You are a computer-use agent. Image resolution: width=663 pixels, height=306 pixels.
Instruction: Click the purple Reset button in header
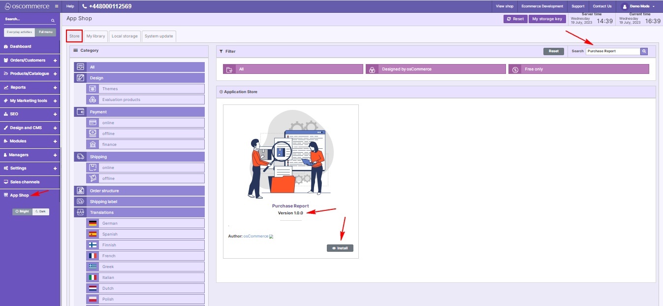[515, 19]
